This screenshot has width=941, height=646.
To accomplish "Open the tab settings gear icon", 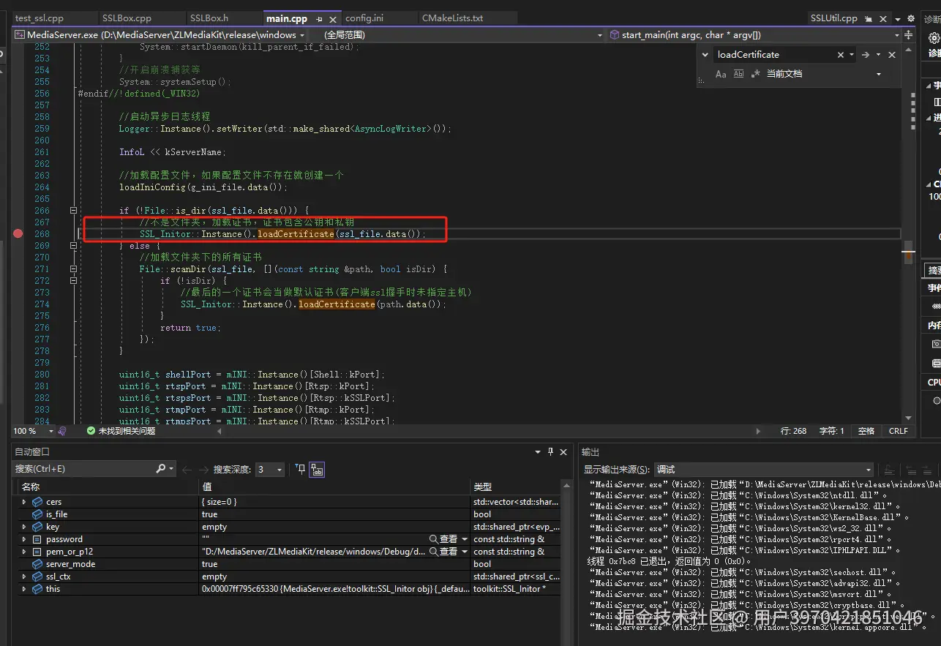I will [x=911, y=18].
